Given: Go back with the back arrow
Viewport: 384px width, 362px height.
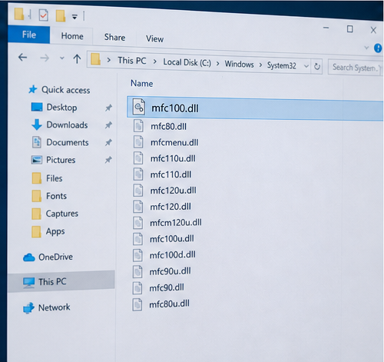Looking at the screenshot, I should click(23, 57).
